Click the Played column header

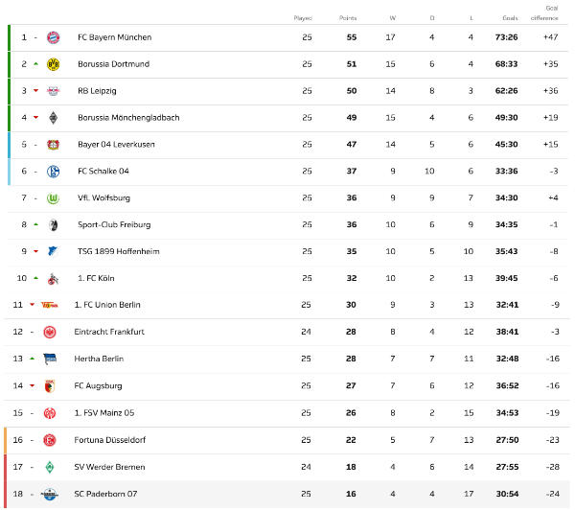point(303,18)
